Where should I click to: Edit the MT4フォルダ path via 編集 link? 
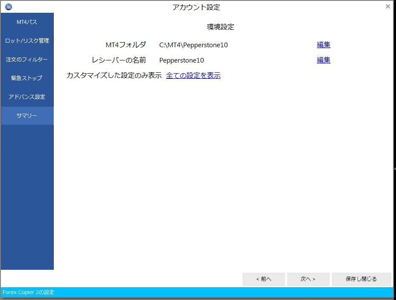click(323, 44)
